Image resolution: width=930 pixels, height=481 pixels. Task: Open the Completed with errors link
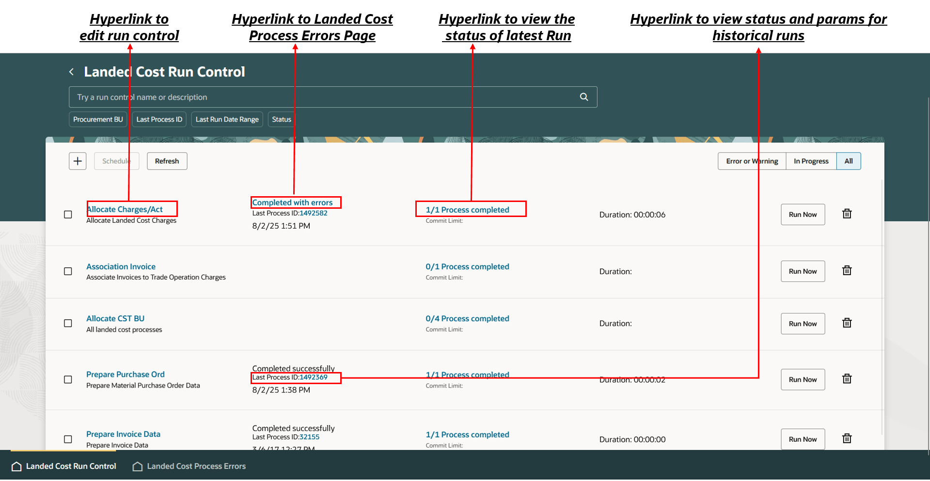292,202
